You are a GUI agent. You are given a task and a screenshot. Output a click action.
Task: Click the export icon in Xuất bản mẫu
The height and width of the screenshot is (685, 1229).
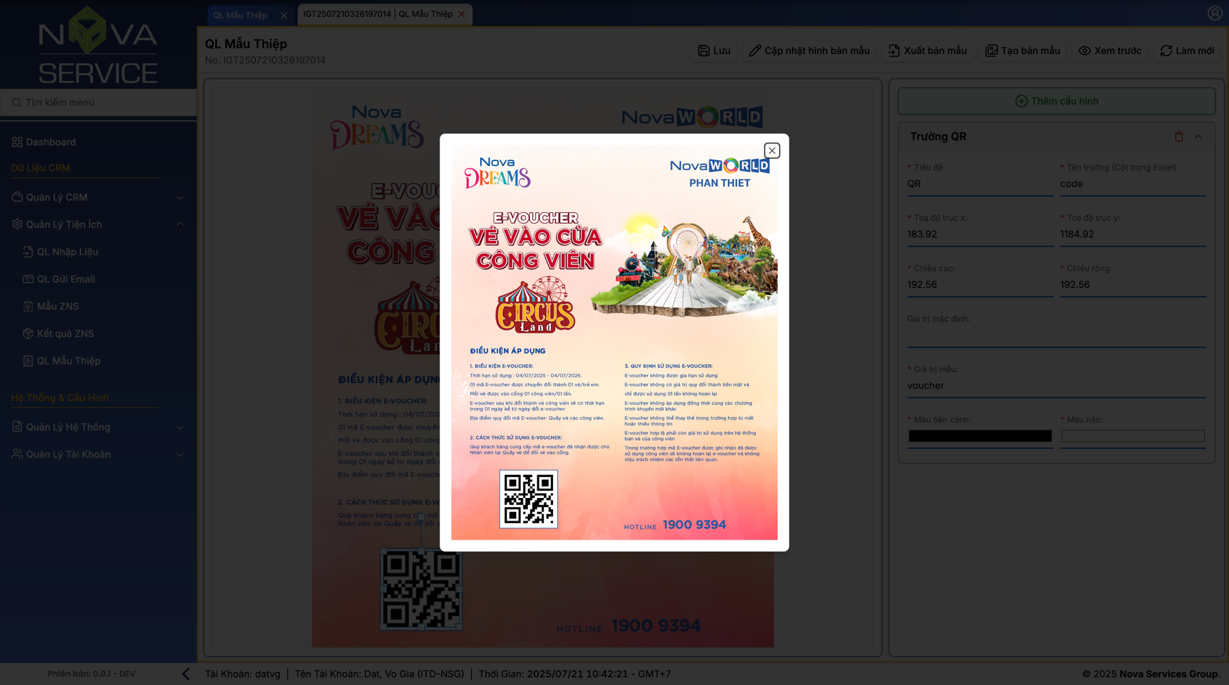(x=894, y=50)
